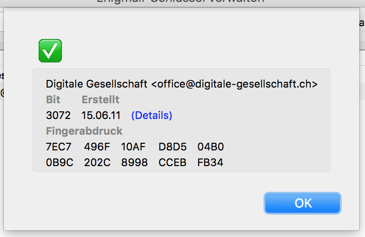Select fingerprint block CCEB

pos(172,162)
